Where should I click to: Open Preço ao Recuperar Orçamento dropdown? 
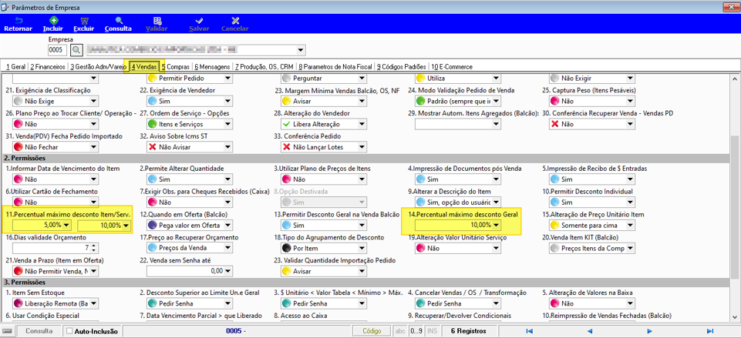coord(227,249)
